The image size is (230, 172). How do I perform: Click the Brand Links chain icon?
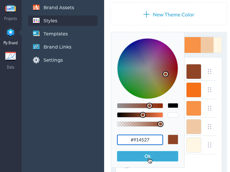tap(36, 47)
